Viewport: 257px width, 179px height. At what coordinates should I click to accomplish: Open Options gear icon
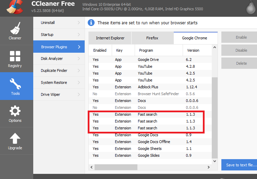(x=15, y=111)
